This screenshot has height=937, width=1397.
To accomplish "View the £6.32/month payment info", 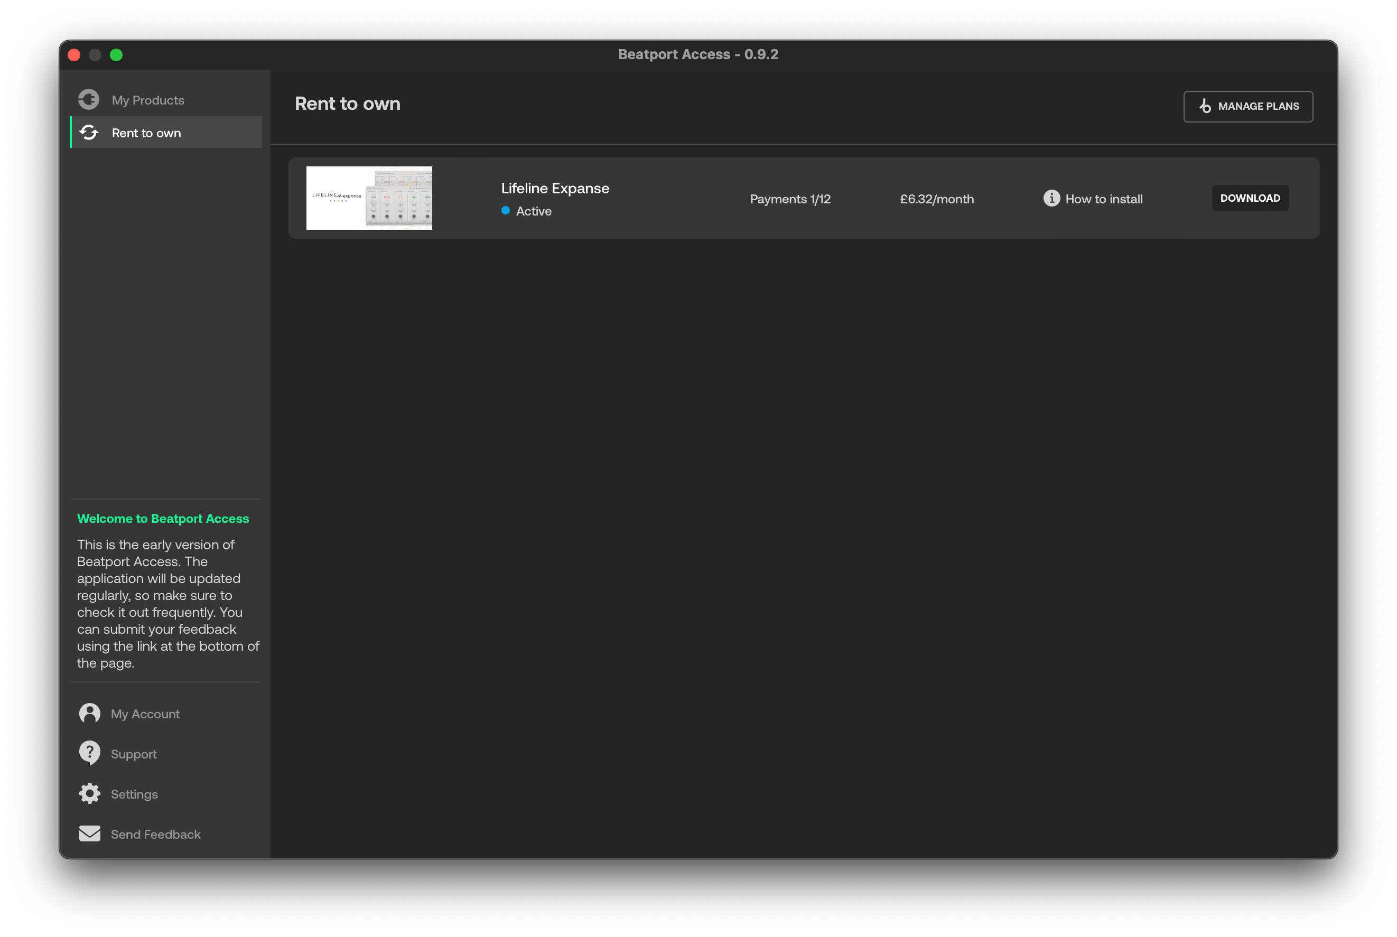I will pyautogui.click(x=935, y=198).
